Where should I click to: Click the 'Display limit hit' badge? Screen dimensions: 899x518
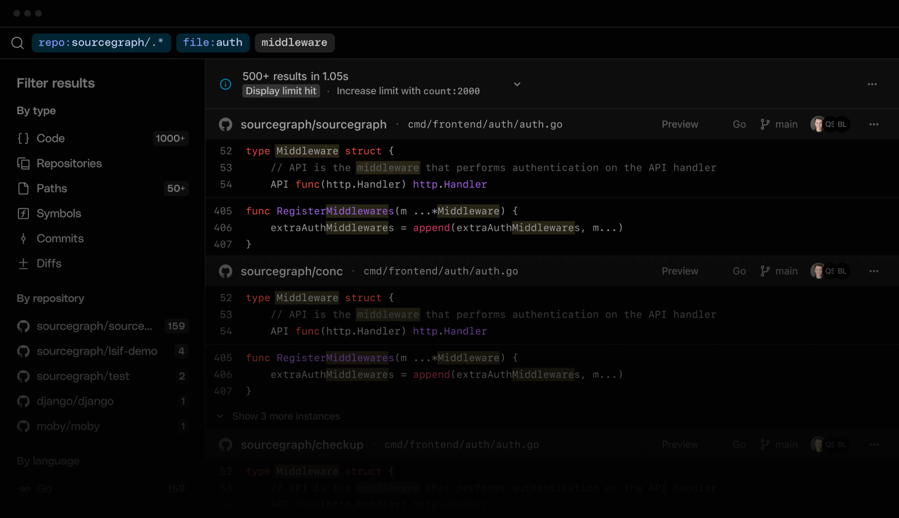pos(280,91)
